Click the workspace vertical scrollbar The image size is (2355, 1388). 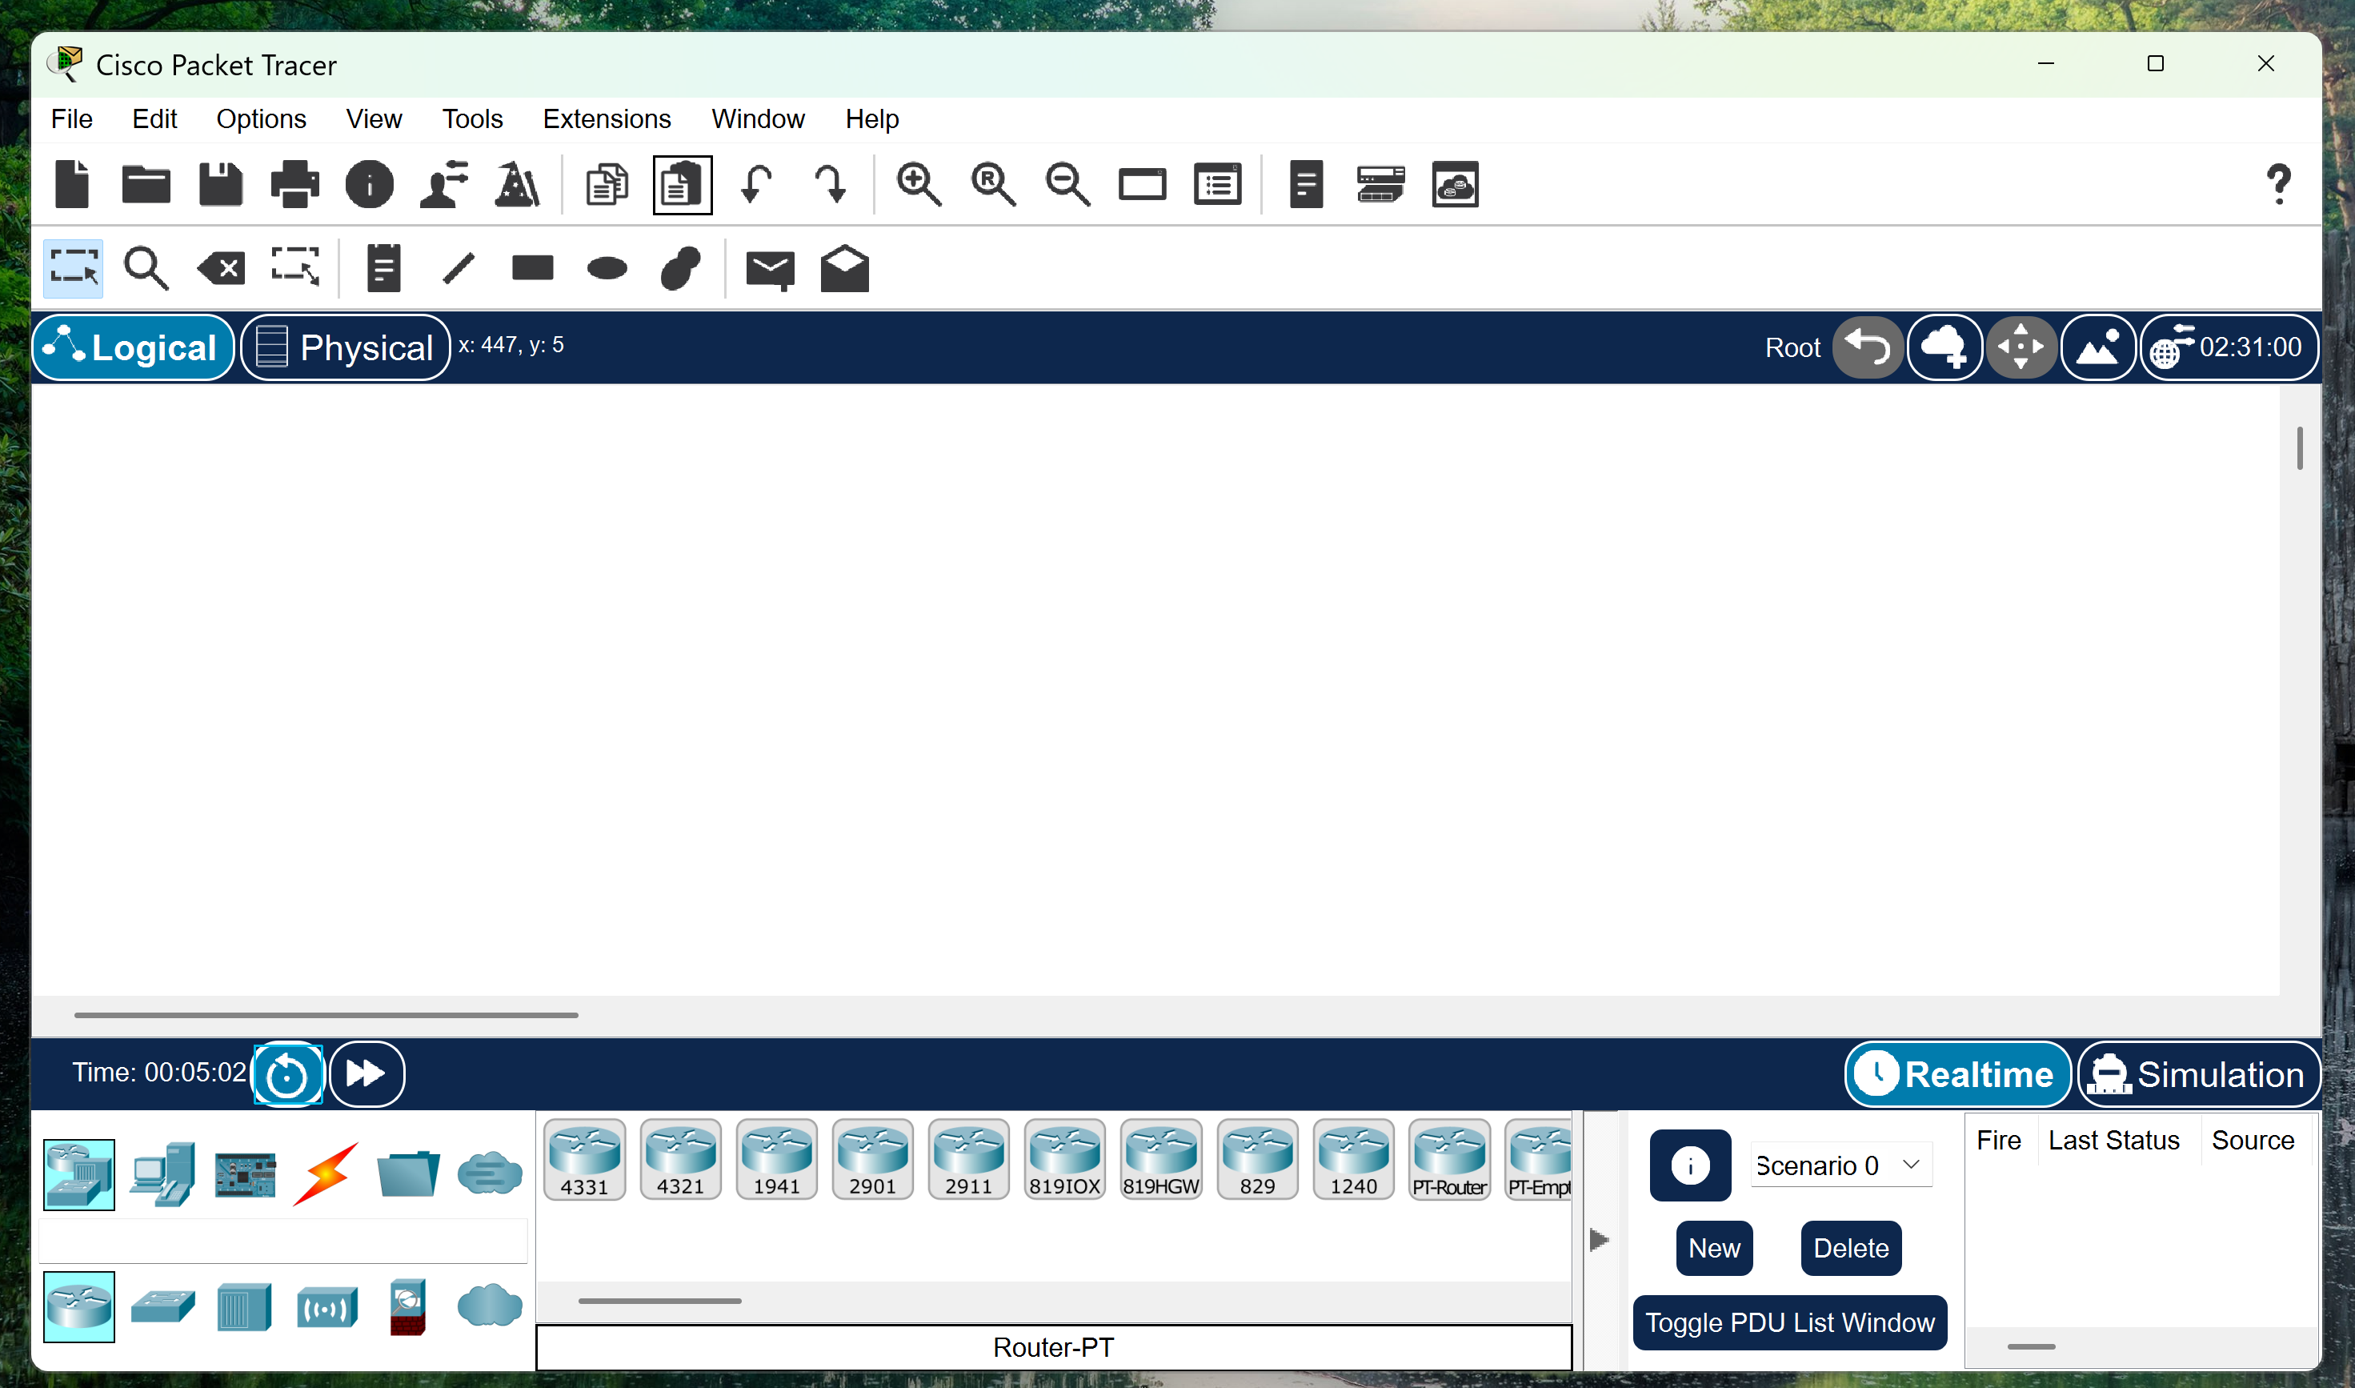[2299, 448]
